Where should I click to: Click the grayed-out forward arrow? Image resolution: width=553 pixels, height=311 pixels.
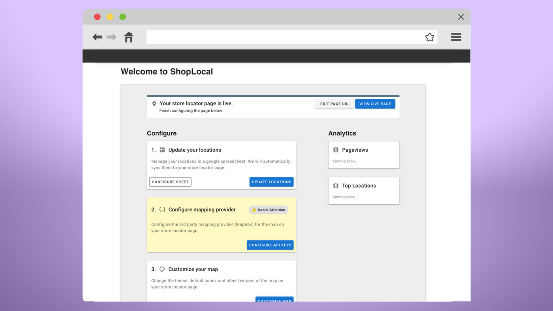111,37
